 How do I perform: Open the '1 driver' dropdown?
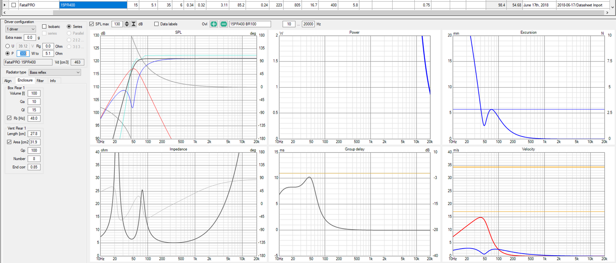tap(20, 29)
